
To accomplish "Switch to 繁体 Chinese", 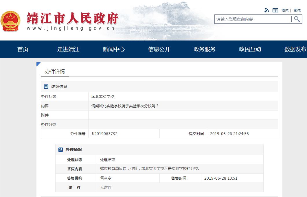I will (297, 10).
